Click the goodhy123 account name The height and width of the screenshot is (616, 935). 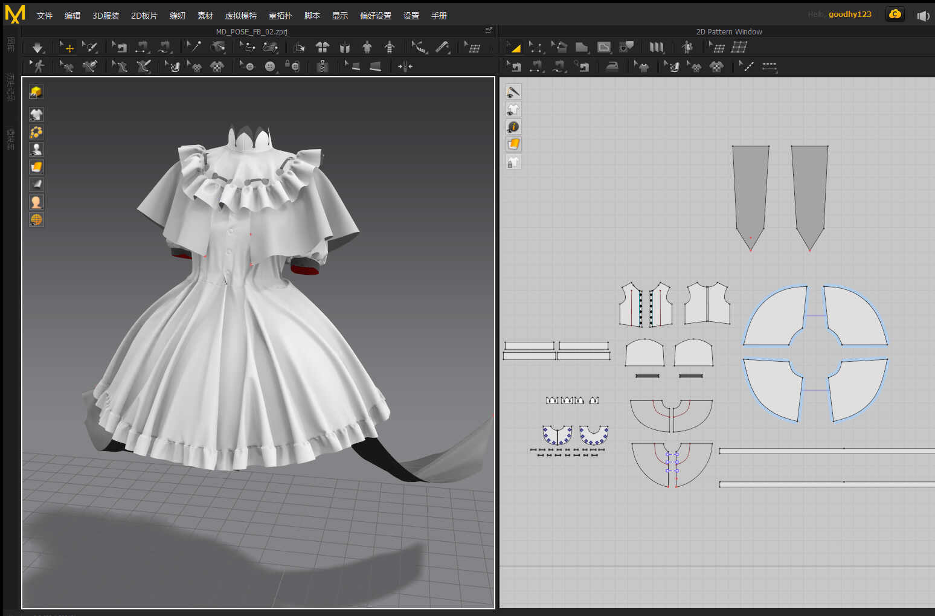pos(850,14)
